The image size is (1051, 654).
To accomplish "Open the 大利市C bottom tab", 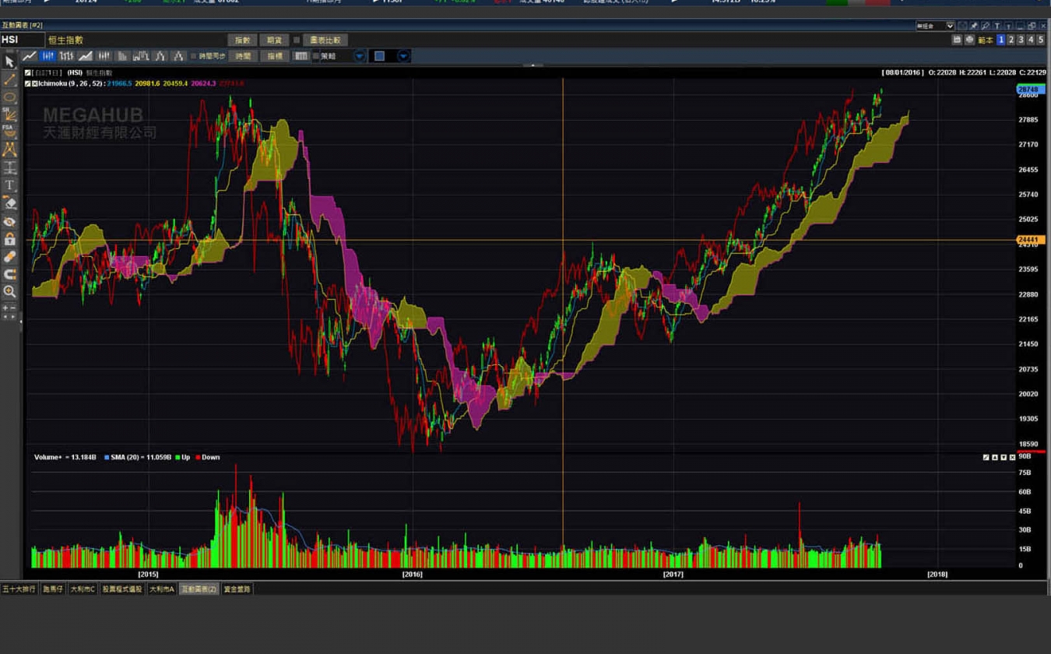I will [83, 589].
